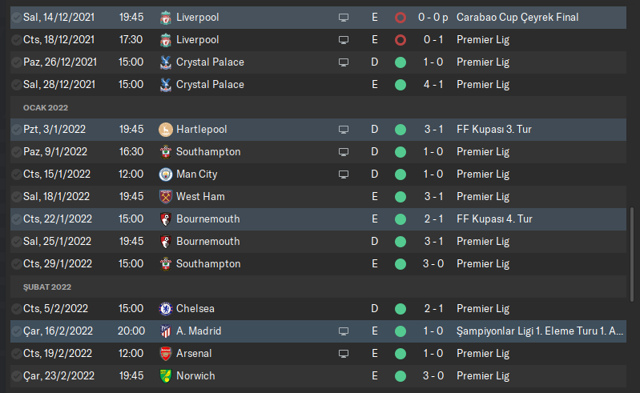Collapse the OCAK 2022 month header
This screenshot has width=640, height=393.
[x=45, y=107]
